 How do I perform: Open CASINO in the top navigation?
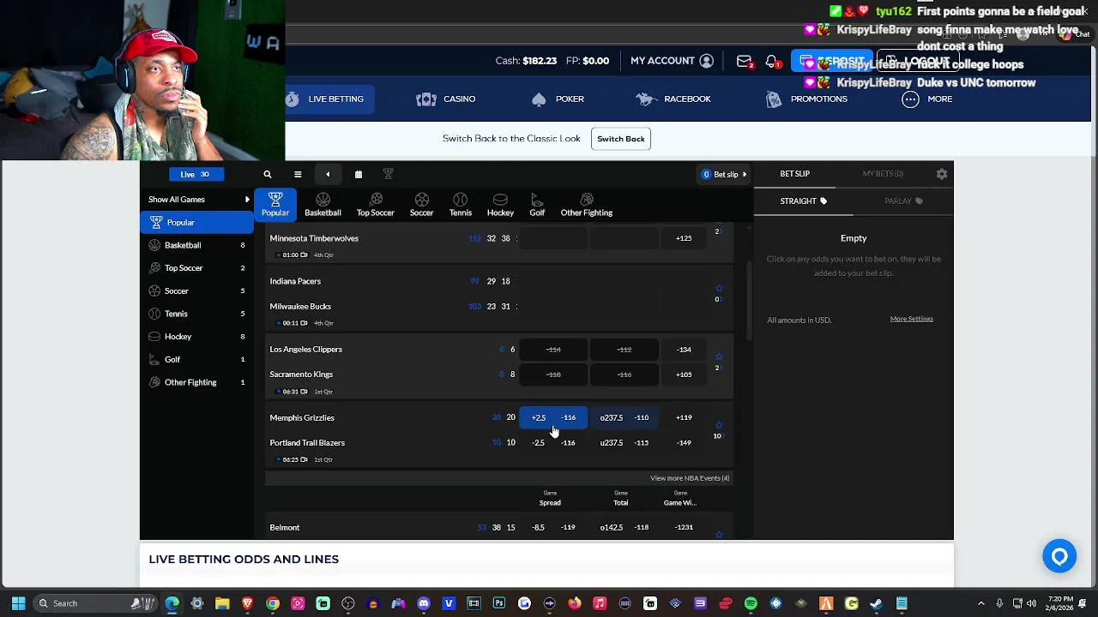coord(446,99)
